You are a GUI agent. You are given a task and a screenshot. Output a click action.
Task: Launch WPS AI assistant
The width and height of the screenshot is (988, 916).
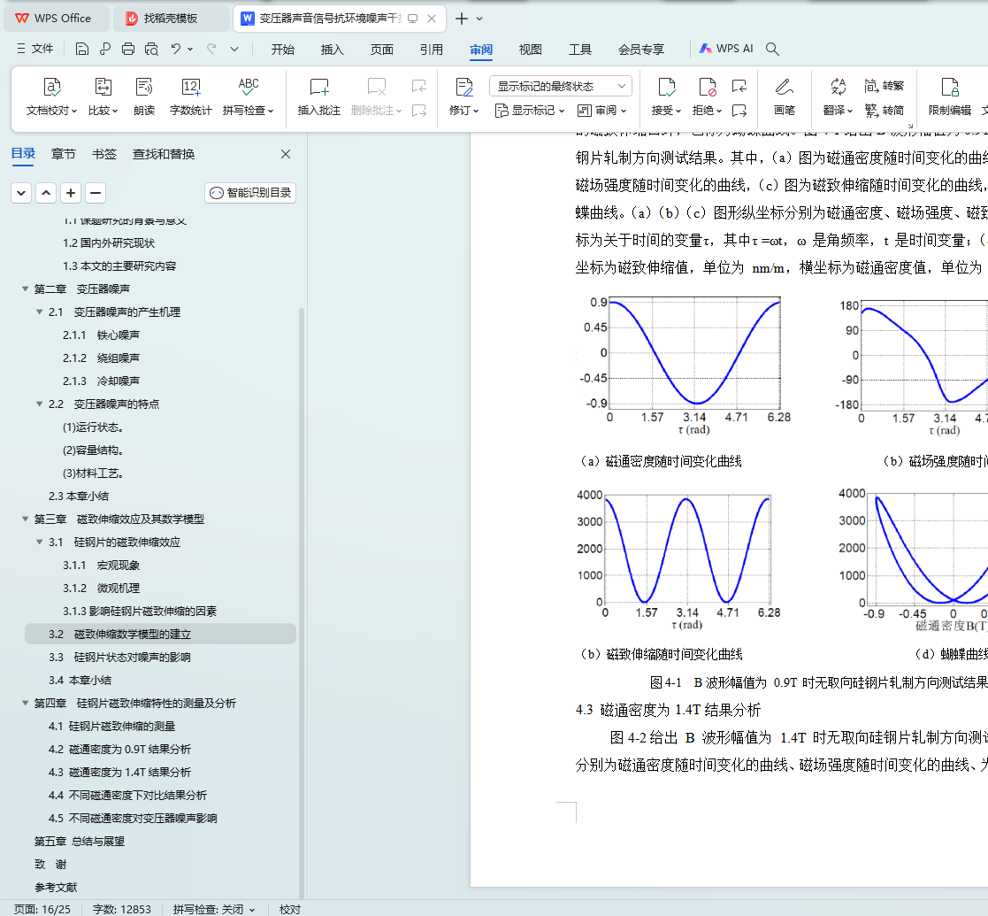[x=726, y=49]
